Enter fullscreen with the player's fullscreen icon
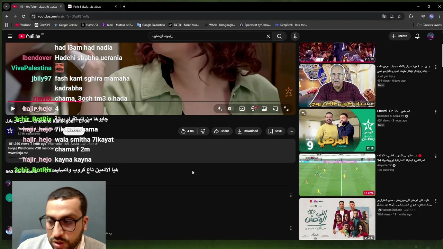This screenshot has height=249, width=443. 286,109
